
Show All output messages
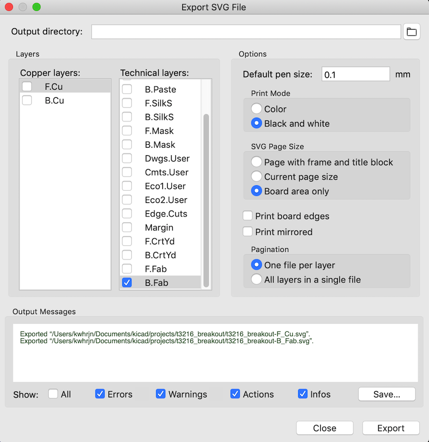click(53, 394)
